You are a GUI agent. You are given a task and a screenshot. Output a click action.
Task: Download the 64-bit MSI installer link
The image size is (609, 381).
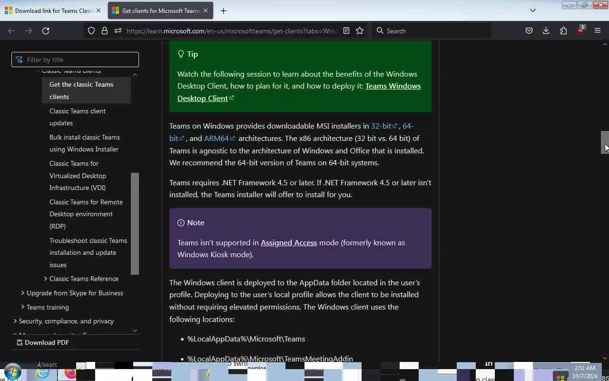click(x=291, y=132)
